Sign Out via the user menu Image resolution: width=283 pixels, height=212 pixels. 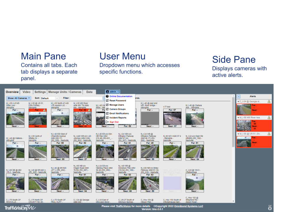click(114, 122)
